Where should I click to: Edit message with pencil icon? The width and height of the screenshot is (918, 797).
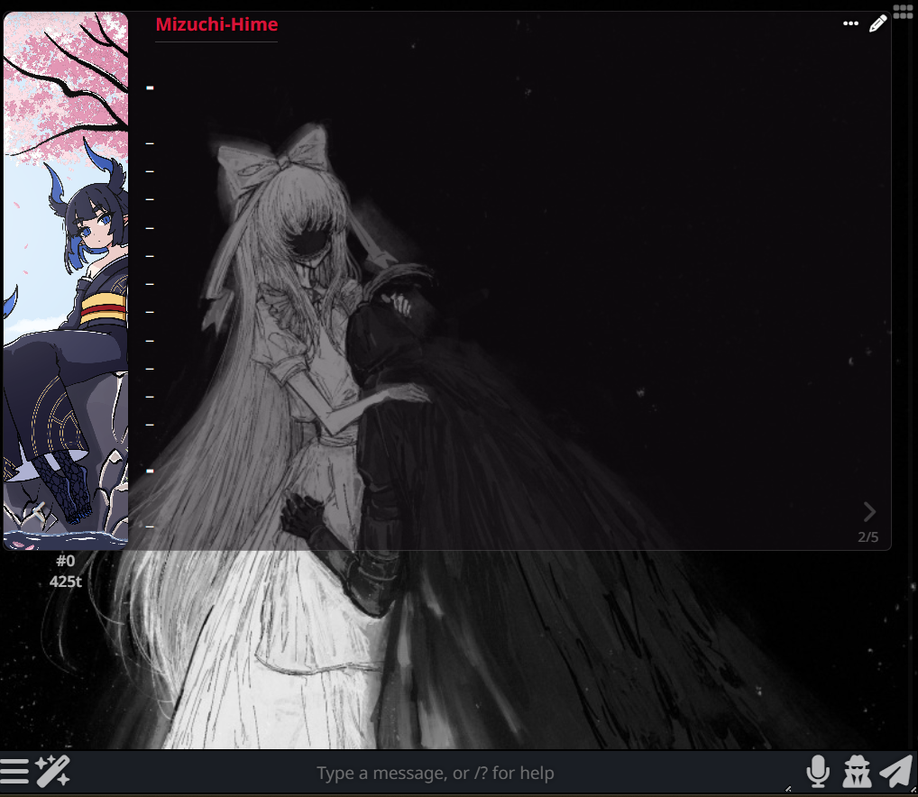[877, 24]
